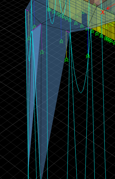Select the magenta vertical member line

pyautogui.click(x=42, y=37)
